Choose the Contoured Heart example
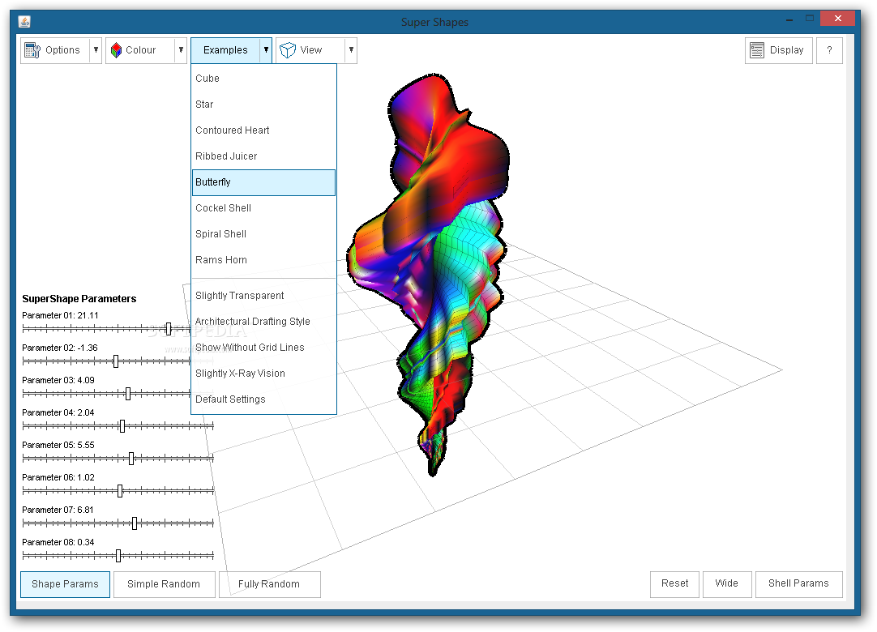Screen dimensions: 877x632 263,130
